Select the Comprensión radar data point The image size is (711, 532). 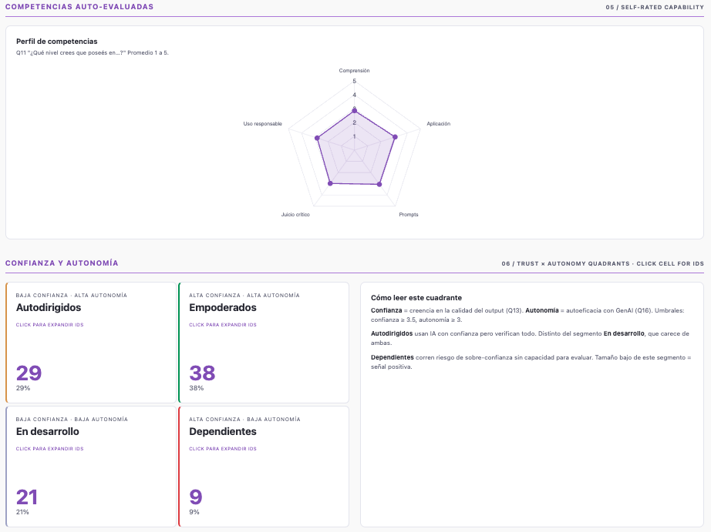click(x=355, y=110)
